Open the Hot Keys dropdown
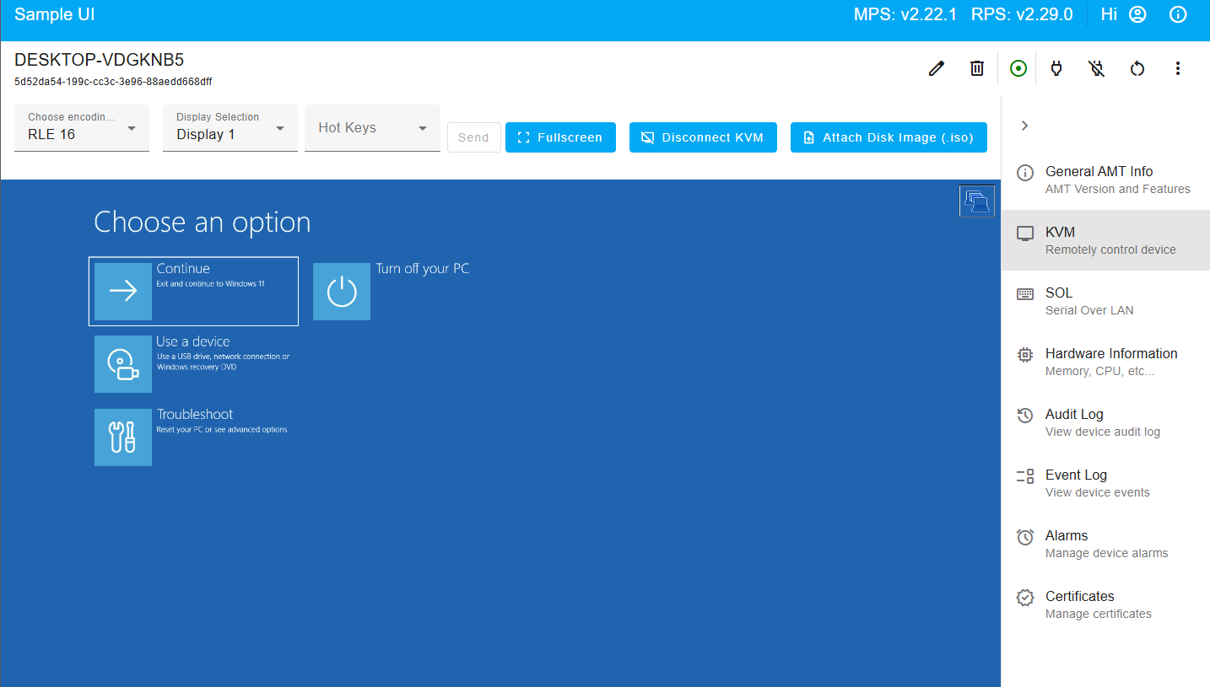This screenshot has width=1210, height=687. click(x=372, y=128)
